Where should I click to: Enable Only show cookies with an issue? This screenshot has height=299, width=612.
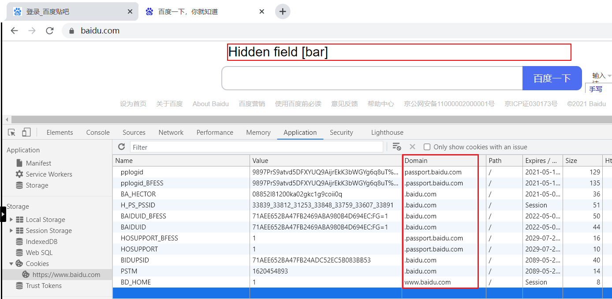(427, 147)
